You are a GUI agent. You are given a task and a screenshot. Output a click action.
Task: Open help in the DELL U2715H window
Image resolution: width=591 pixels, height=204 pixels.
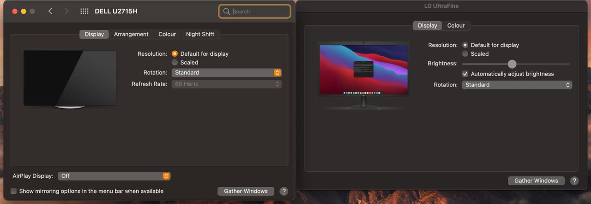pyautogui.click(x=284, y=191)
